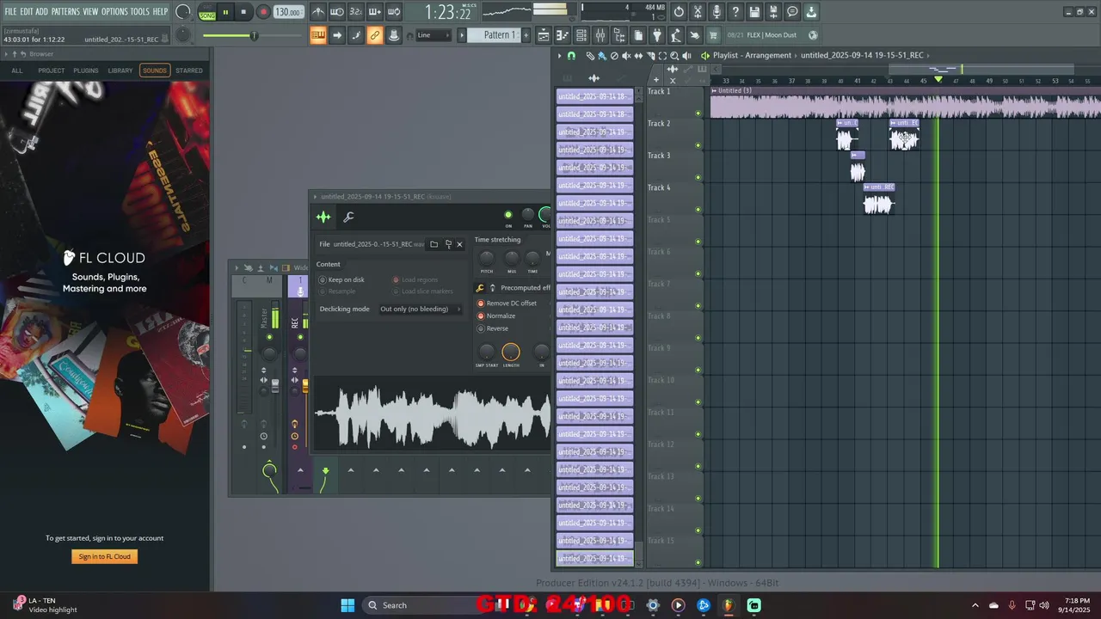The height and width of the screenshot is (619, 1101).
Task: Open the FILE menu
Action: tap(10, 11)
